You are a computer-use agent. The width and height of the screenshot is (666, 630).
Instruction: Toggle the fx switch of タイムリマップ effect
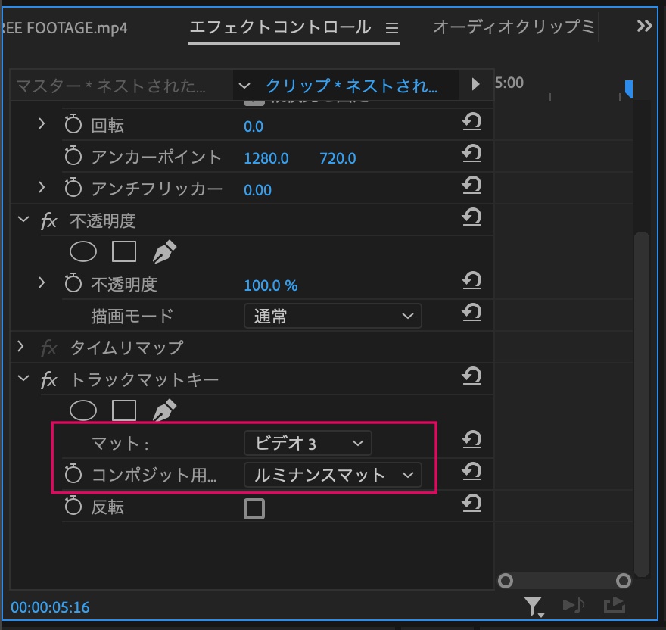coord(49,348)
